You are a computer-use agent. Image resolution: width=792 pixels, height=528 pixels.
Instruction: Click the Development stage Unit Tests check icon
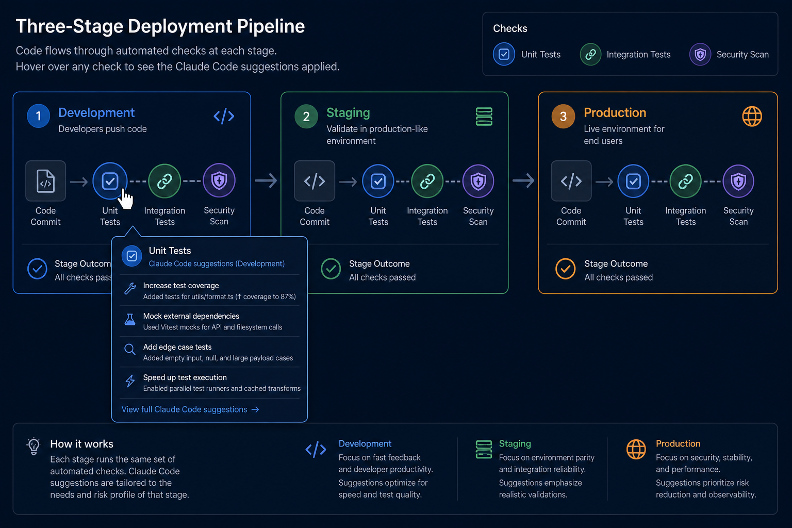coord(110,181)
